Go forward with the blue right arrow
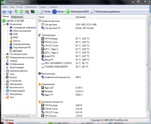Viewport: 151px width, 124px height. tap(10, 12)
